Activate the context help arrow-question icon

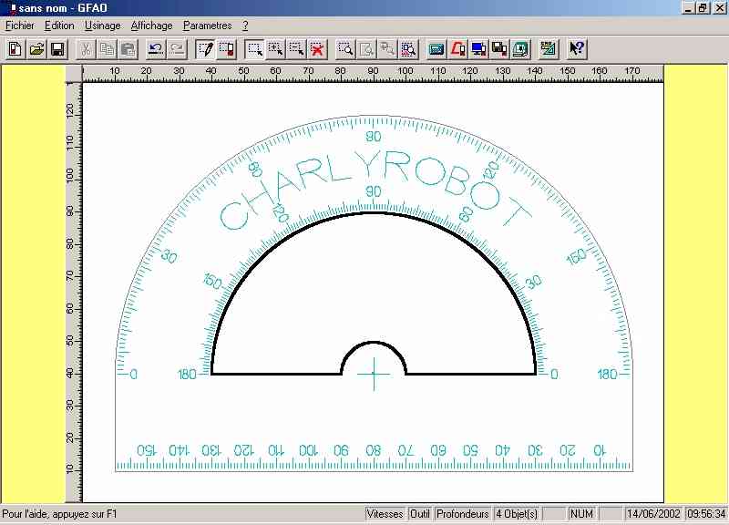[577, 49]
